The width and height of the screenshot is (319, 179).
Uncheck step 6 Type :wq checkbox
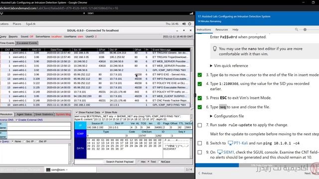pos(200,107)
